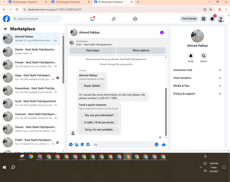Click the Facebook logo icon
The image size is (230, 182).
pos(6,19)
